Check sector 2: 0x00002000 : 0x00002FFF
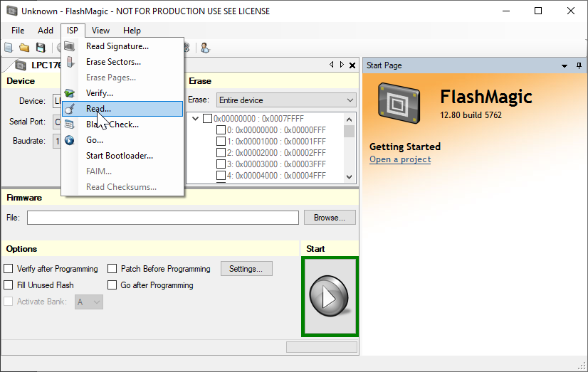Screen dimensions: 588x372 [x=221, y=152]
